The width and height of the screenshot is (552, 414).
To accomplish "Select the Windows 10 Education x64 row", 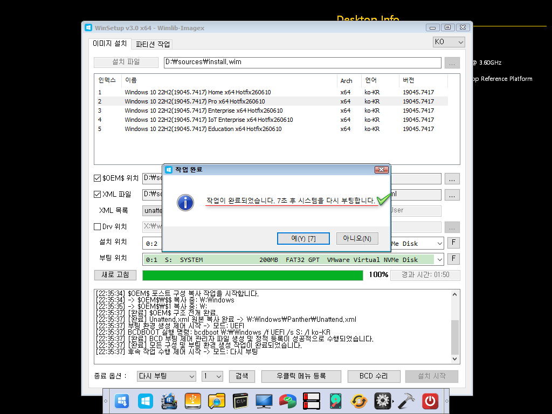I will 272,129.
